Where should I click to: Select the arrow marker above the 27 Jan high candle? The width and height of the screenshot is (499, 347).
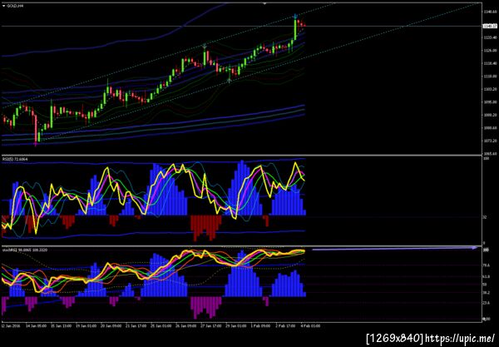(205, 46)
